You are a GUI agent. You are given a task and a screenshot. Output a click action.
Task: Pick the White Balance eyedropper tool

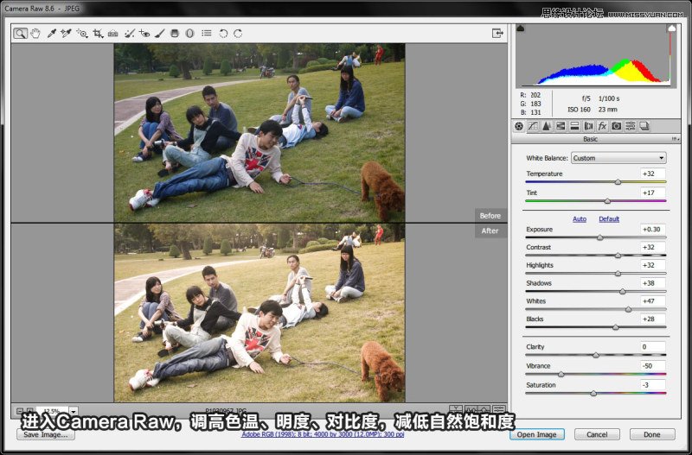pos(51,34)
